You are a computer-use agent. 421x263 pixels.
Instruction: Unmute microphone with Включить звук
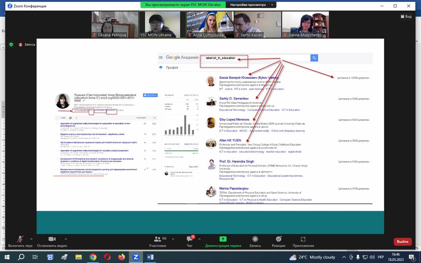pyautogui.click(x=20, y=241)
